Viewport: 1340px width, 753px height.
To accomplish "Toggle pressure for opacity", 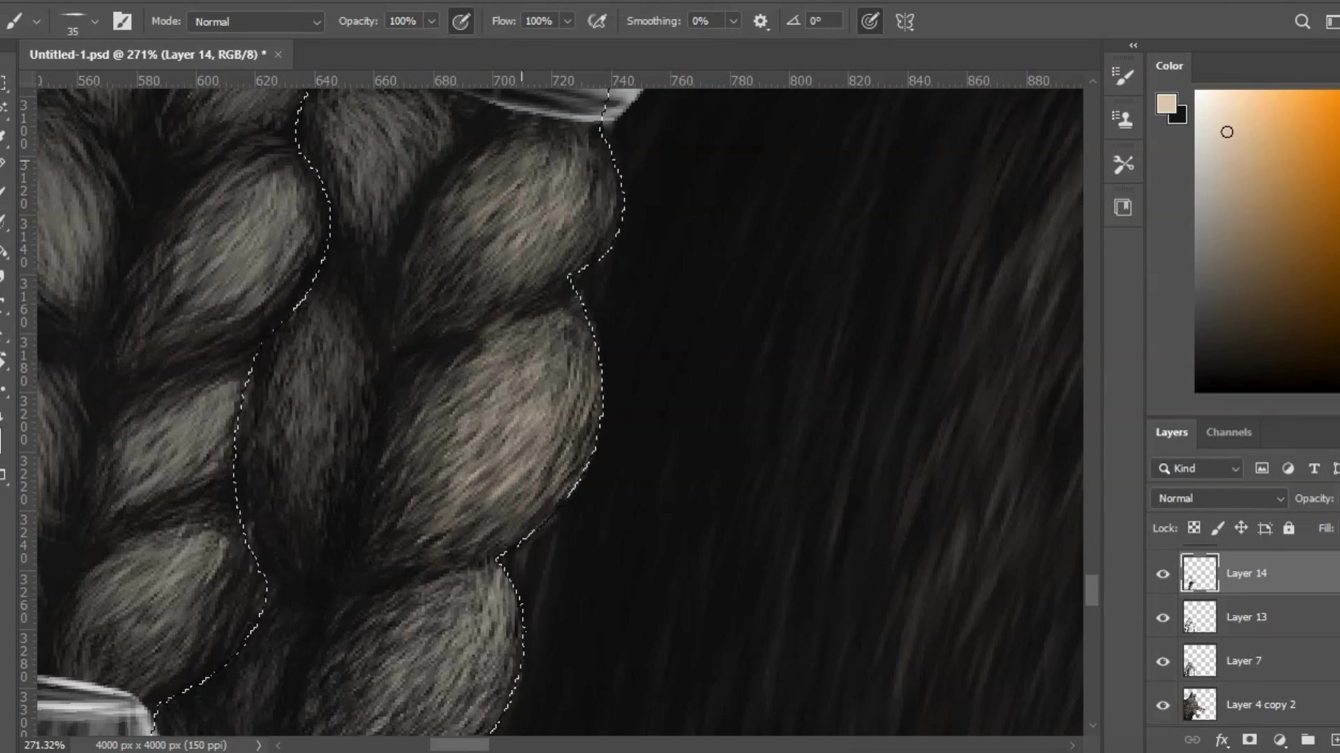I will [x=461, y=22].
